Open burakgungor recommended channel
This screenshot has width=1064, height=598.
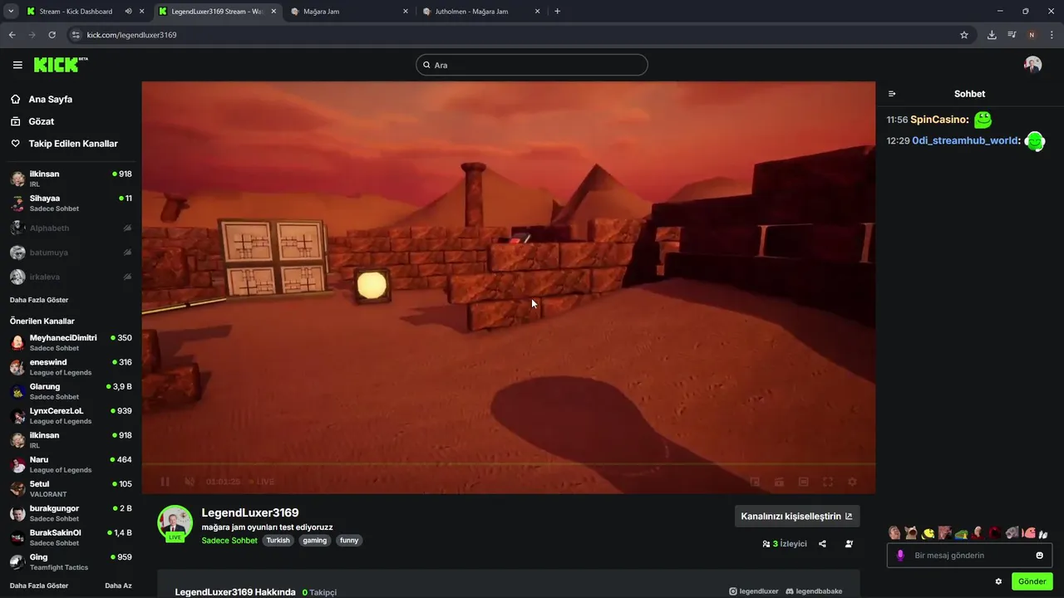point(71,512)
